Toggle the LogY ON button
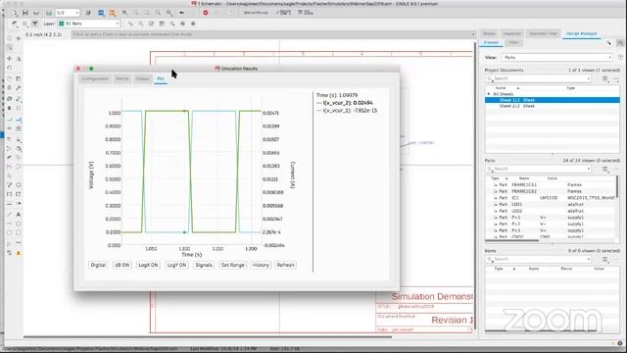The image size is (627, 353). point(176,265)
